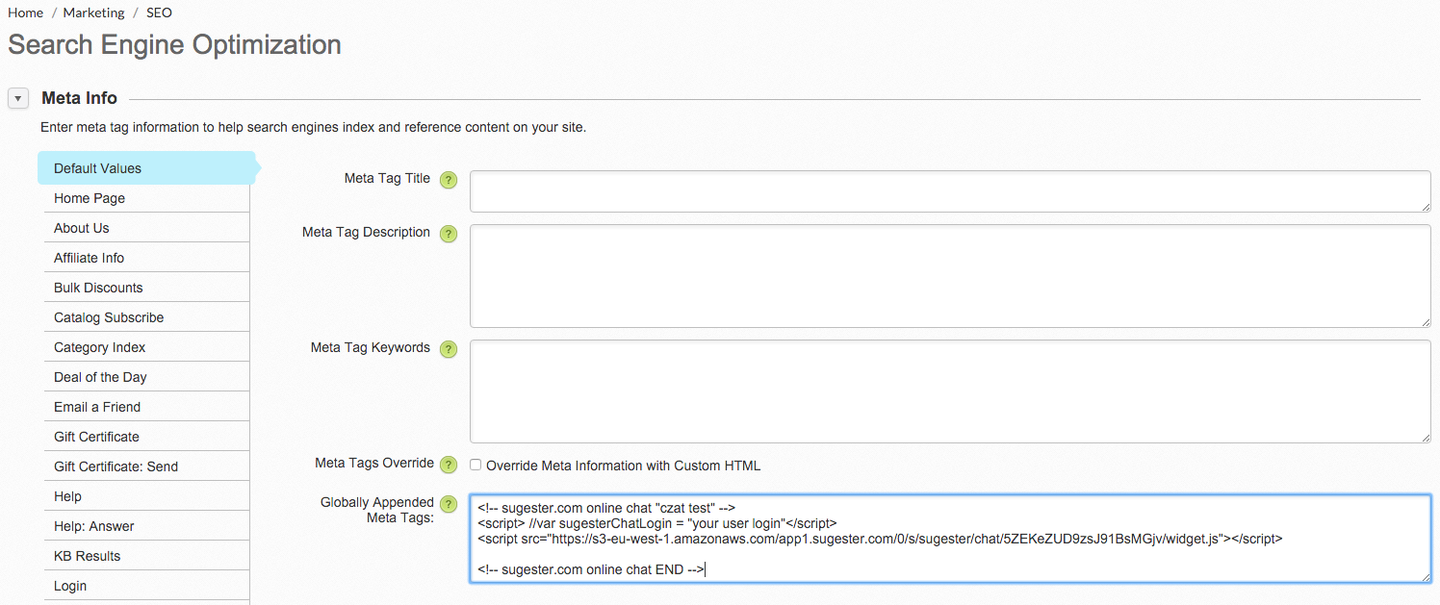Switch to Affiliate Info tab
Image resolution: width=1440 pixels, height=605 pixels.
(89, 258)
